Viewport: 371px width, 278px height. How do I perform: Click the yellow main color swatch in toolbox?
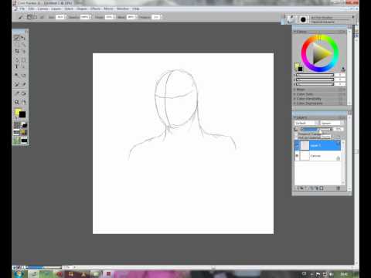[18, 112]
